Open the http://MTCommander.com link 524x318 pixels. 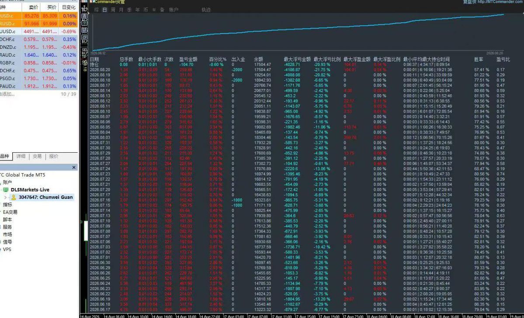click(x=500, y=2)
